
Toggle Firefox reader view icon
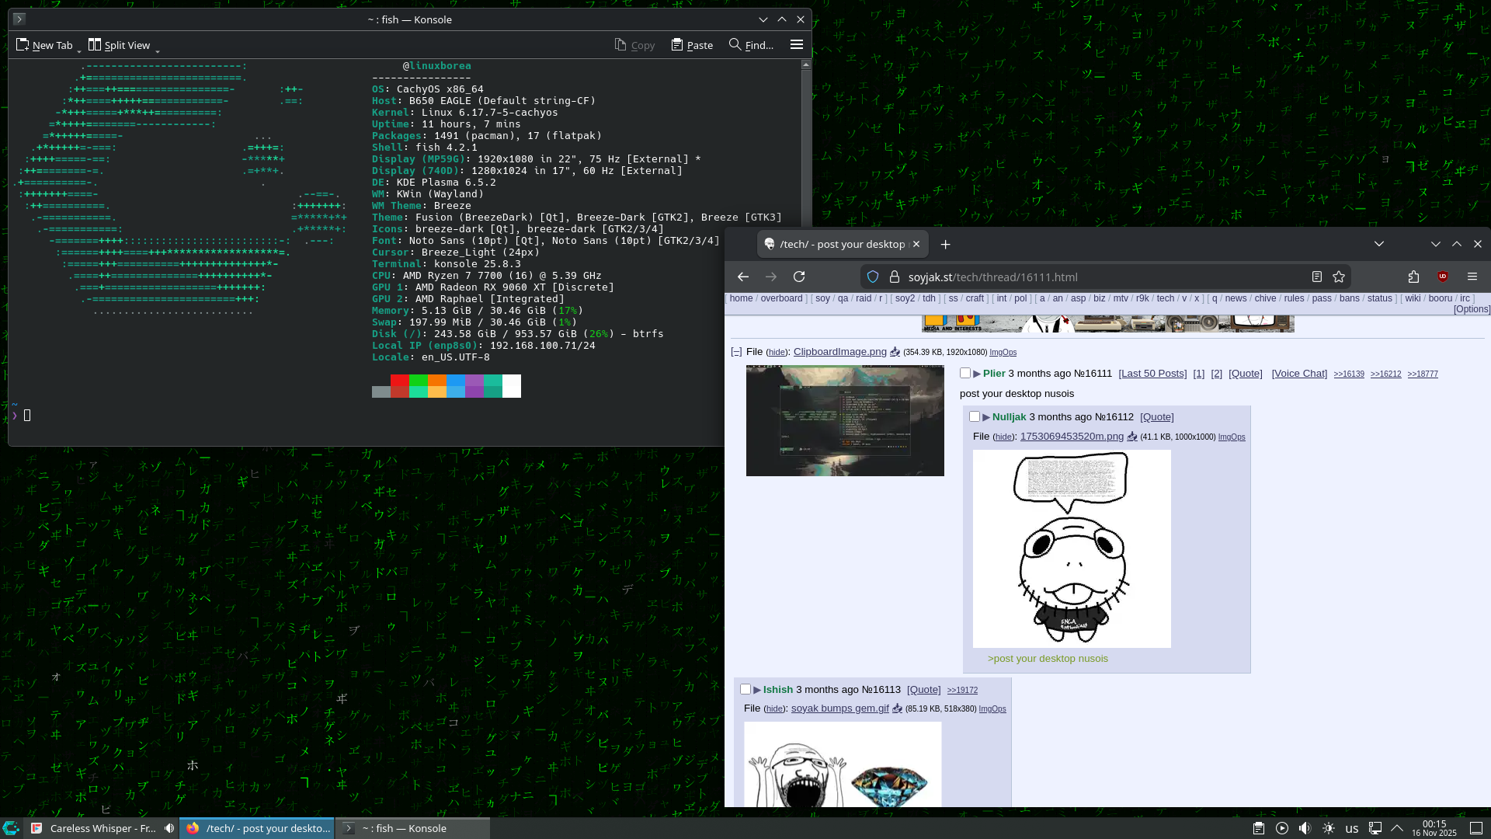pyautogui.click(x=1317, y=277)
